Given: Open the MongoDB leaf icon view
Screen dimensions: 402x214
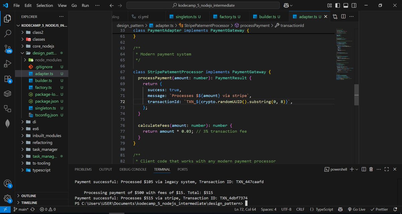Looking at the screenshot, I should point(7,123).
